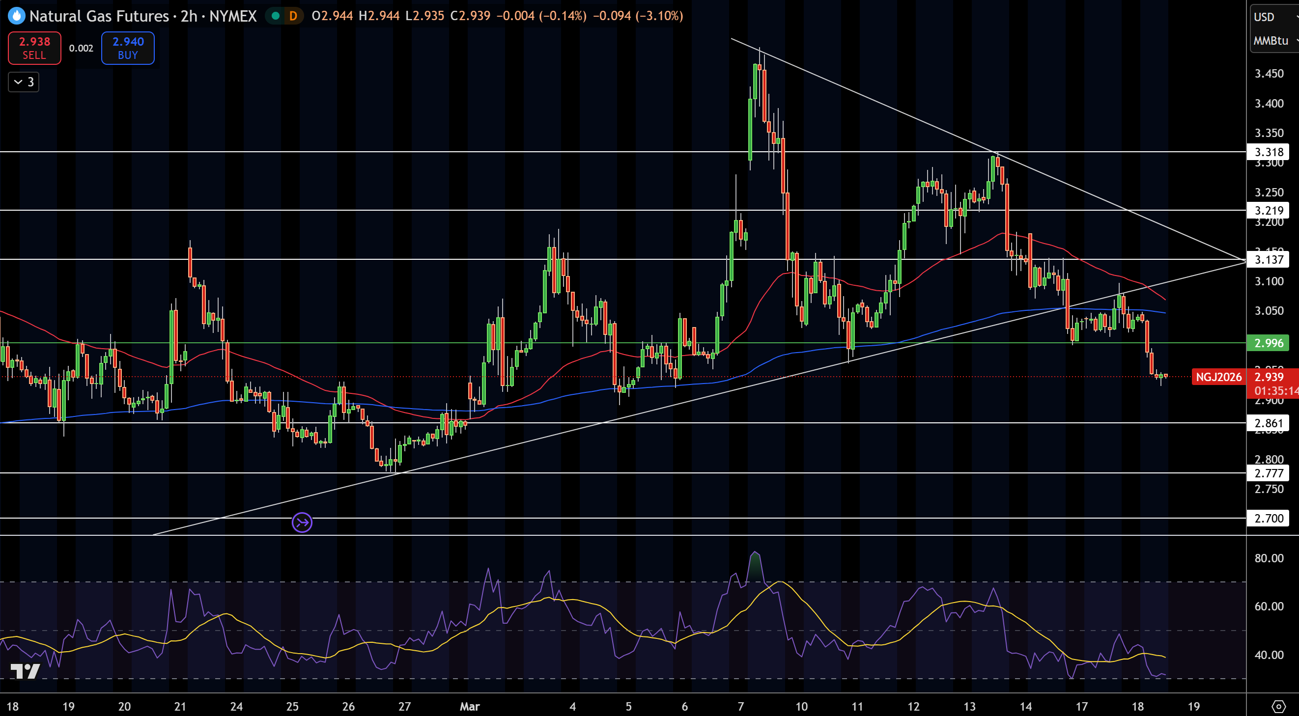
Task: Click the BUY 2.940 button
Action: [x=128, y=48]
